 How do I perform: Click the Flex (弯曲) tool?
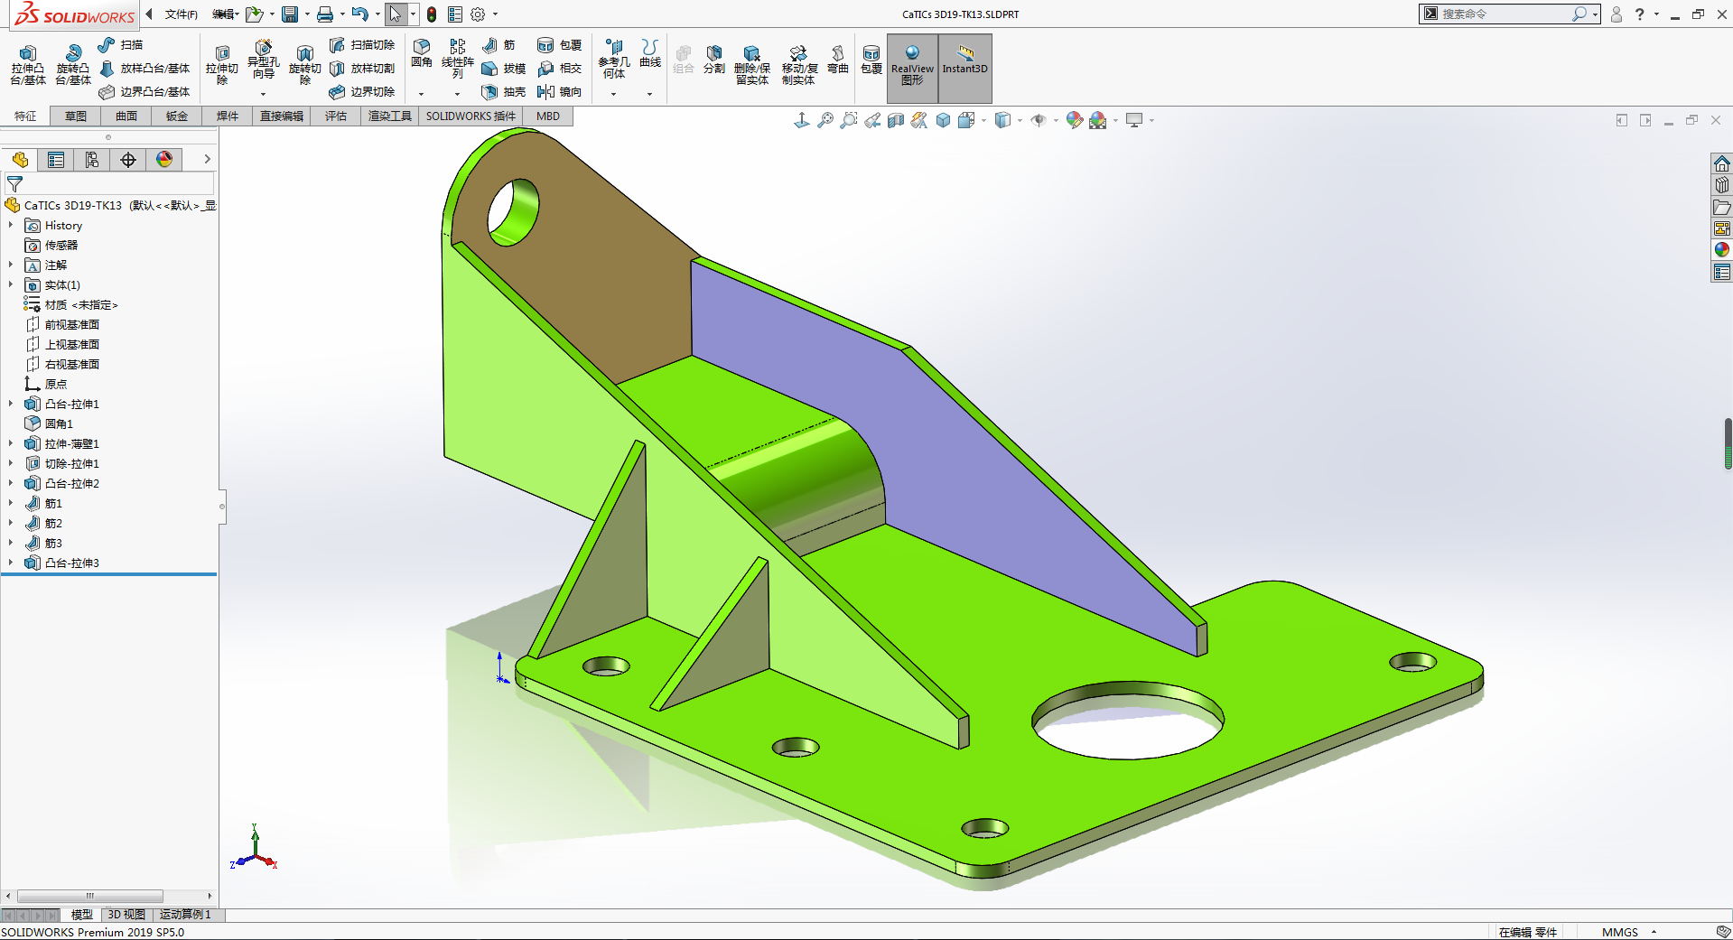pyautogui.click(x=838, y=60)
